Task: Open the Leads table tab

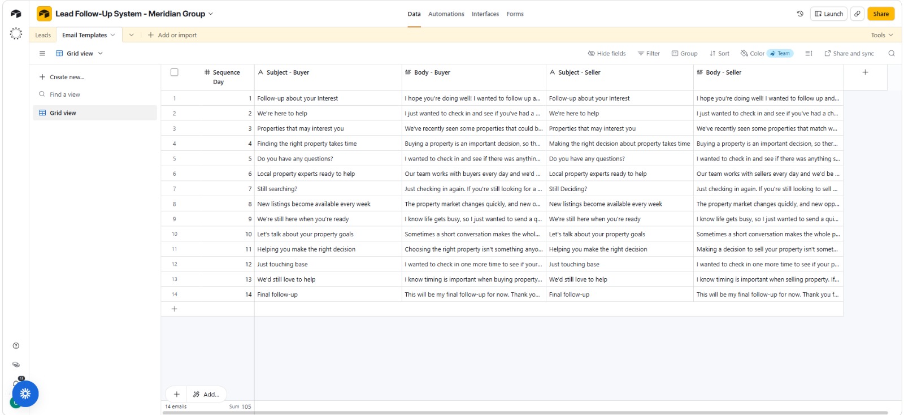Action: coord(43,35)
